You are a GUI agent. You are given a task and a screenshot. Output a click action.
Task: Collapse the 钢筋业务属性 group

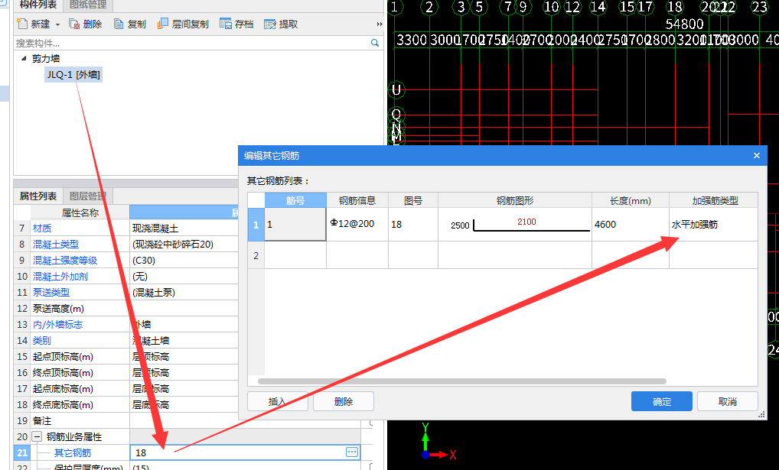(x=37, y=436)
